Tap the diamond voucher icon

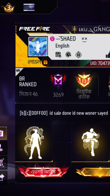29,7
